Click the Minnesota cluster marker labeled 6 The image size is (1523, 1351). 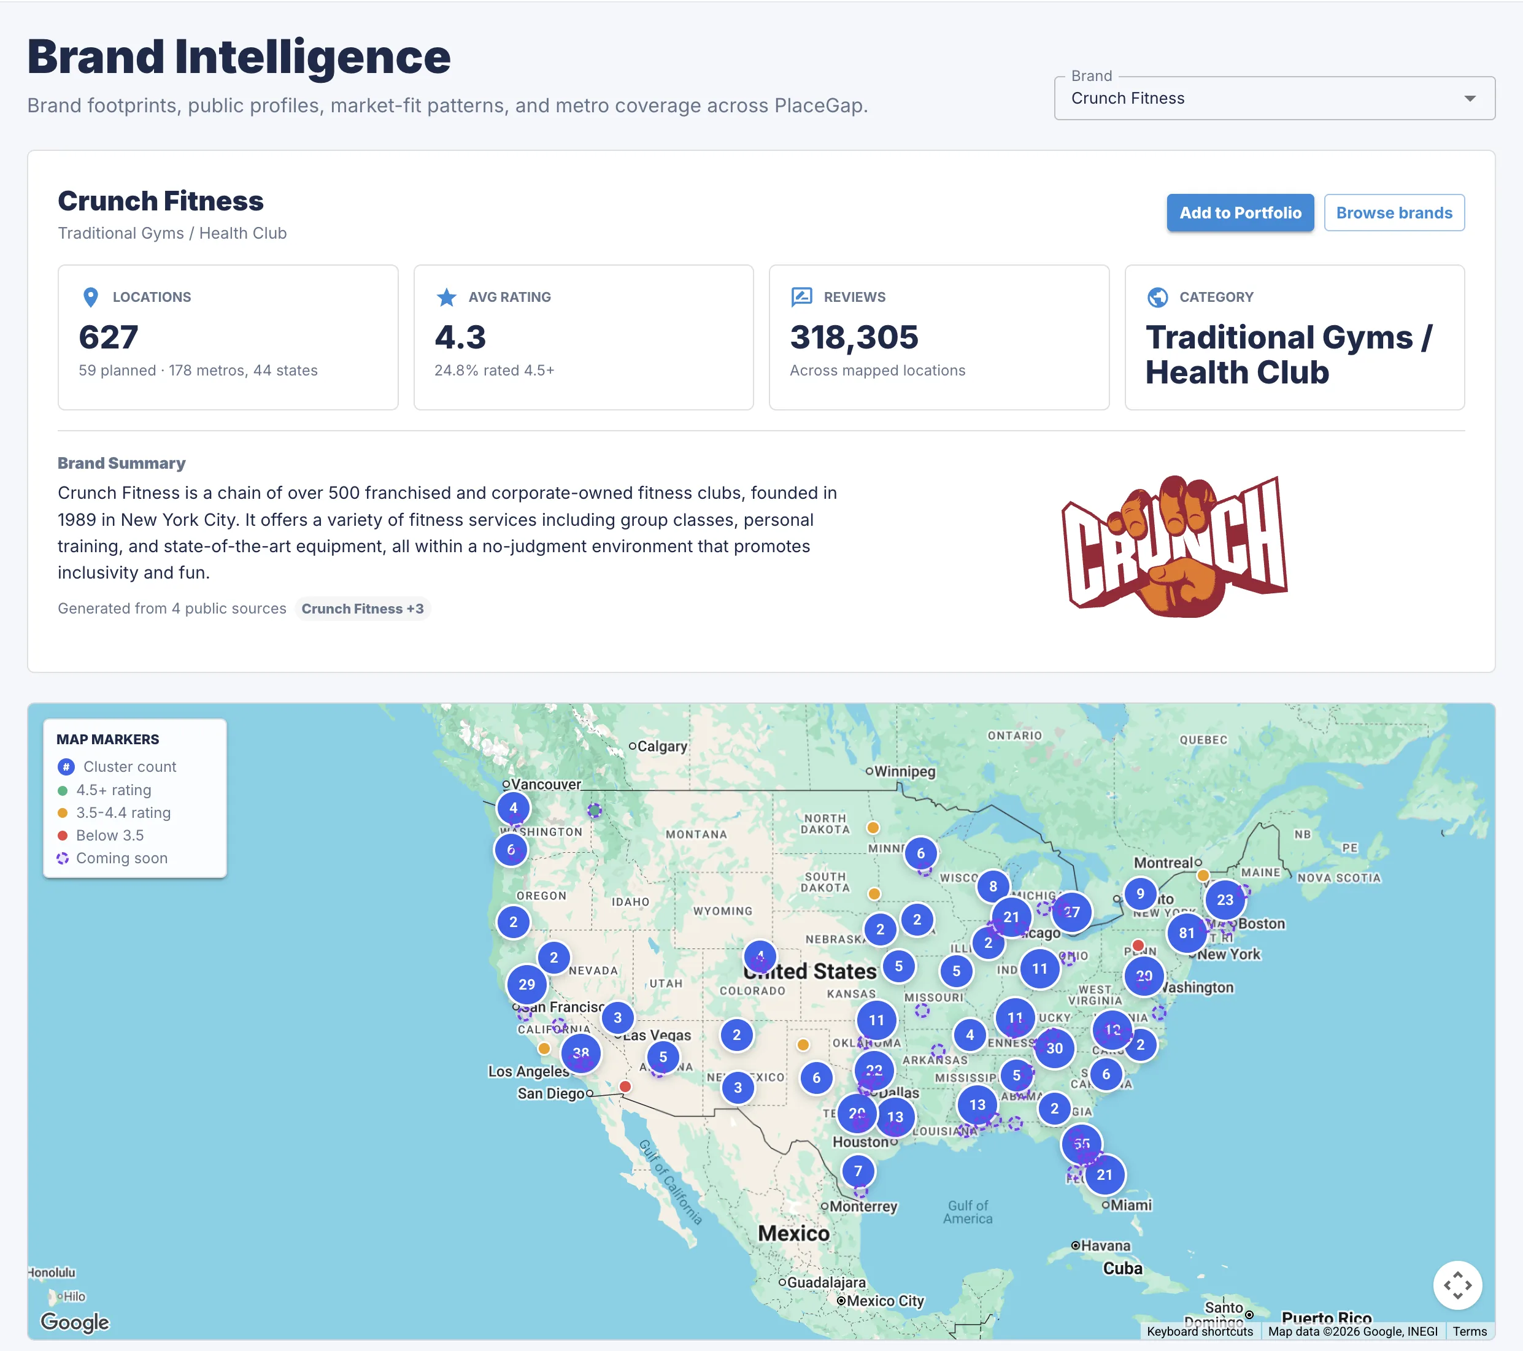click(x=921, y=853)
